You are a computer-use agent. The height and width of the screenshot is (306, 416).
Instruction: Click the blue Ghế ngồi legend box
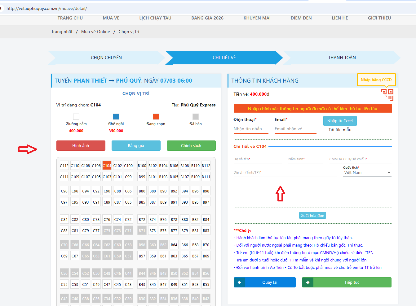tap(116, 117)
